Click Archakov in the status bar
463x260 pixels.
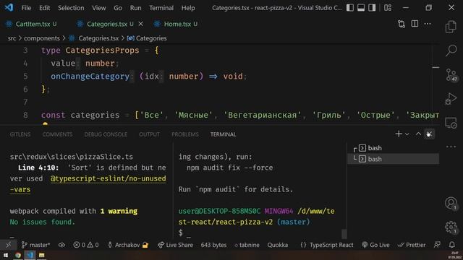point(128,245)
